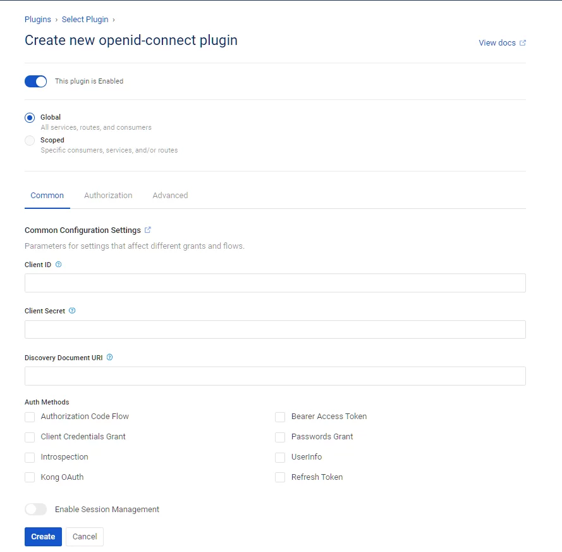Click the Discovery Document URI help icon
This screenshot has width=562, height=552.
pos(109,358)
